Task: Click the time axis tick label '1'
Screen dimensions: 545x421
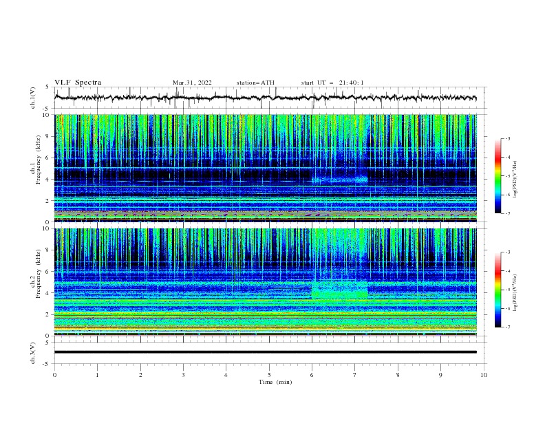Action: coord(98,375)
